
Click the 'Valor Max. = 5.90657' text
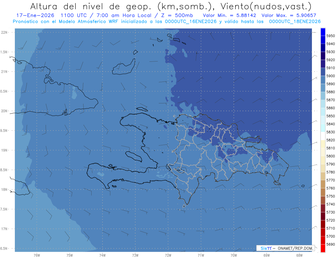pyautogui.click(x=289, y=15)
